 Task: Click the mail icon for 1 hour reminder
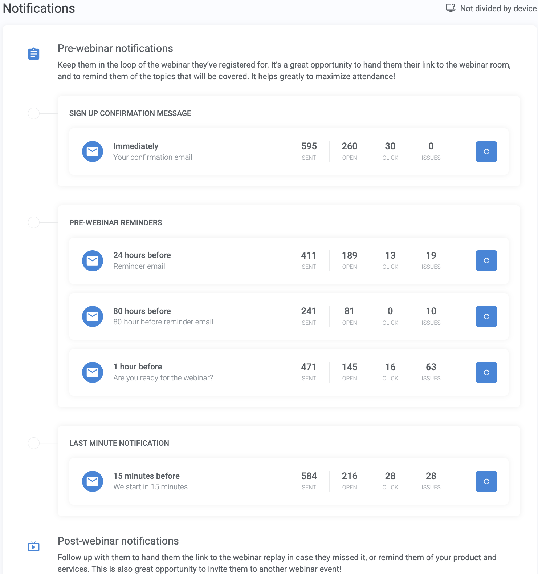pyautogui.click(x=93, y=372)
